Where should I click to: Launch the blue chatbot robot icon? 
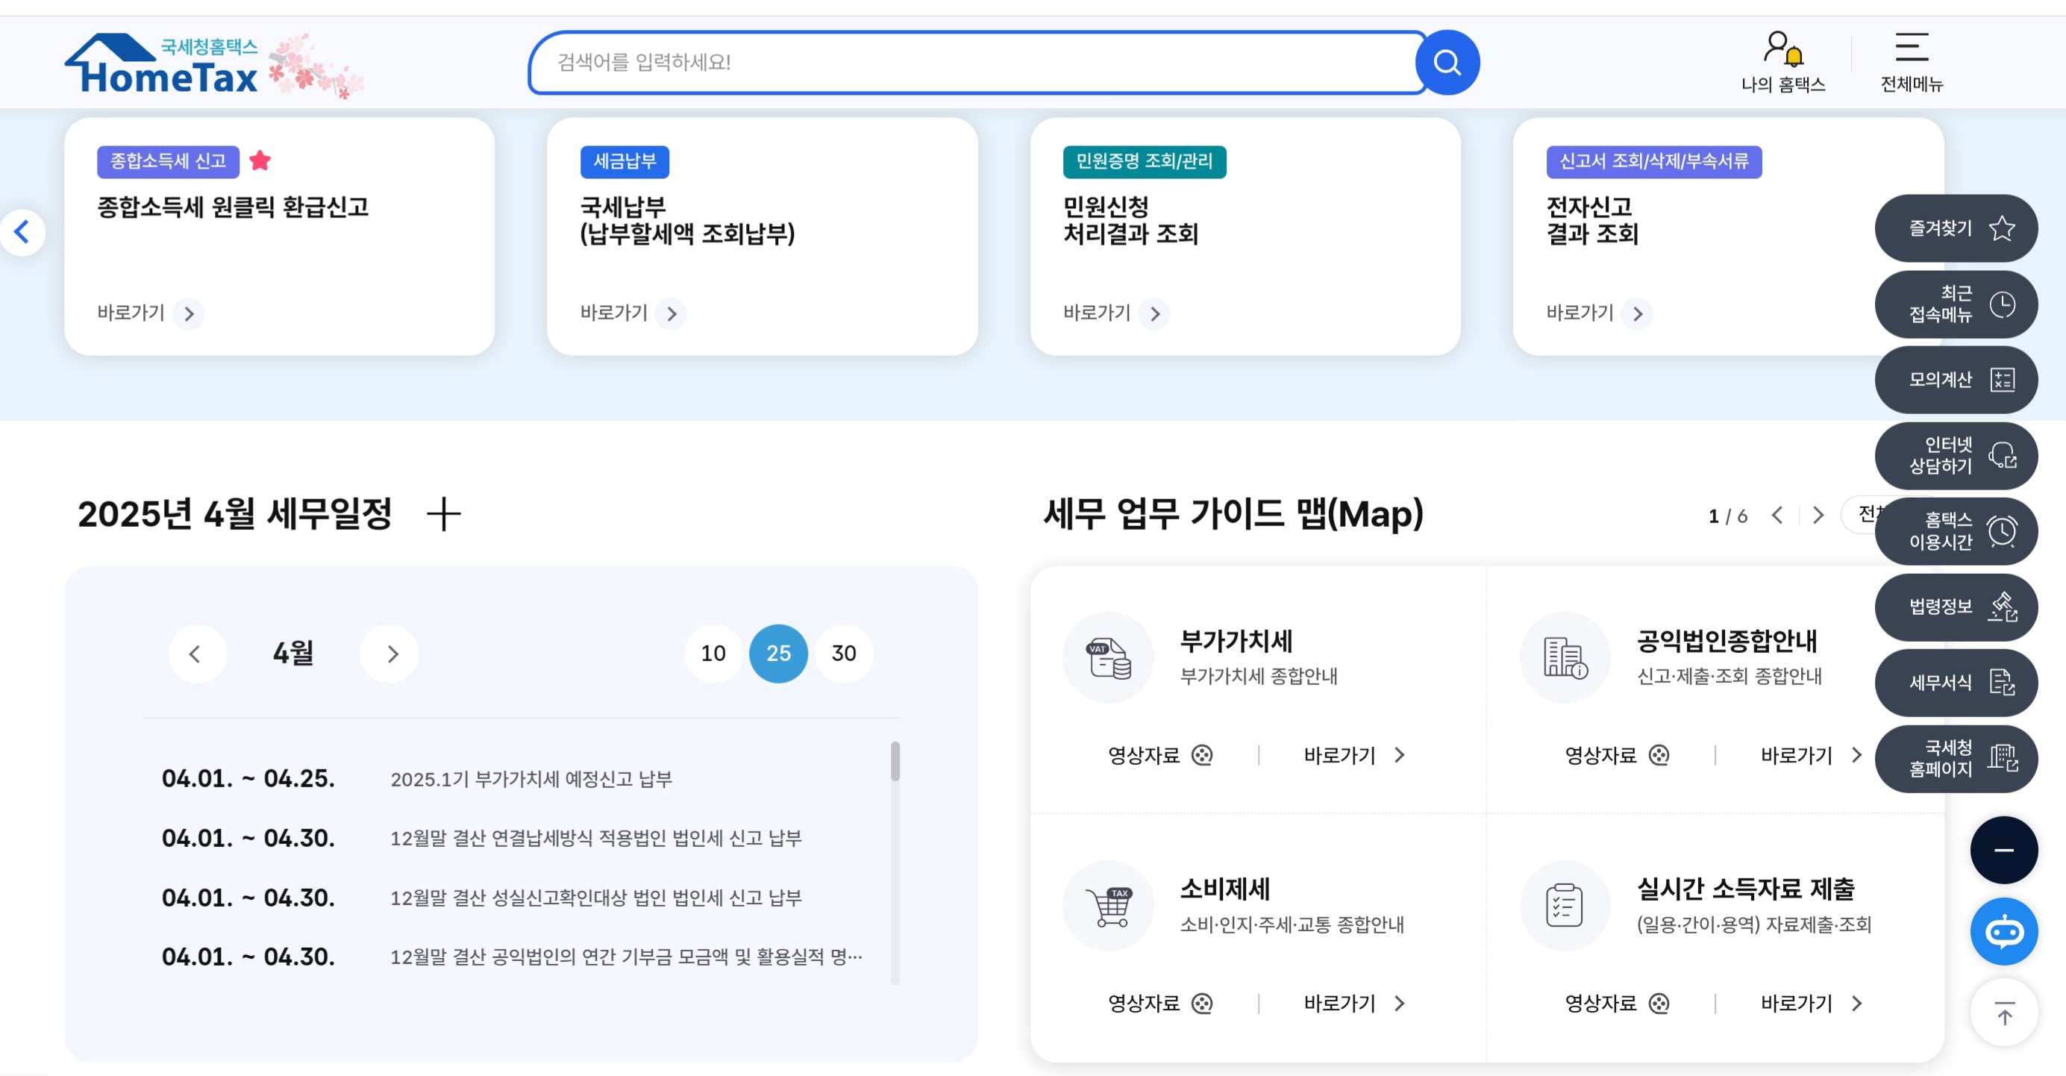2003,931
